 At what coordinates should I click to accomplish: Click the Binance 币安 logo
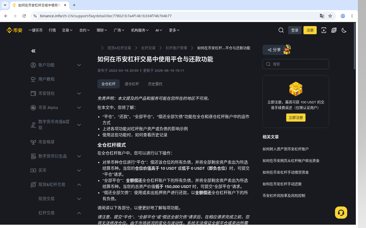tap(14, 30)
